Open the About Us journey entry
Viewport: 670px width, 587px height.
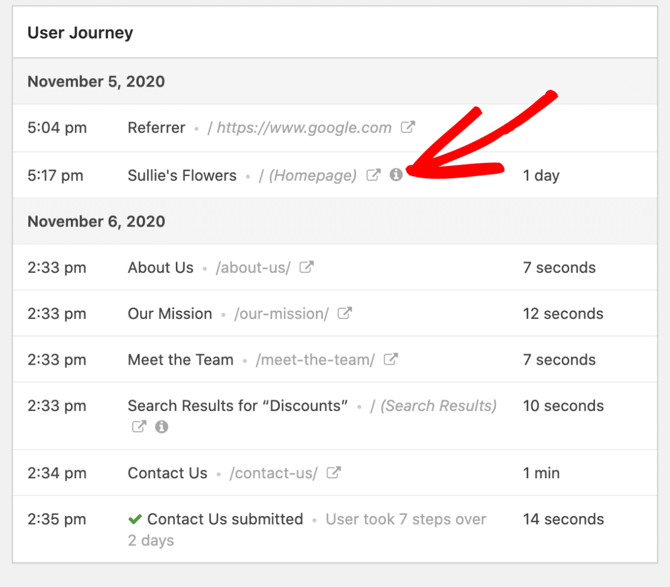click(160, 267)
